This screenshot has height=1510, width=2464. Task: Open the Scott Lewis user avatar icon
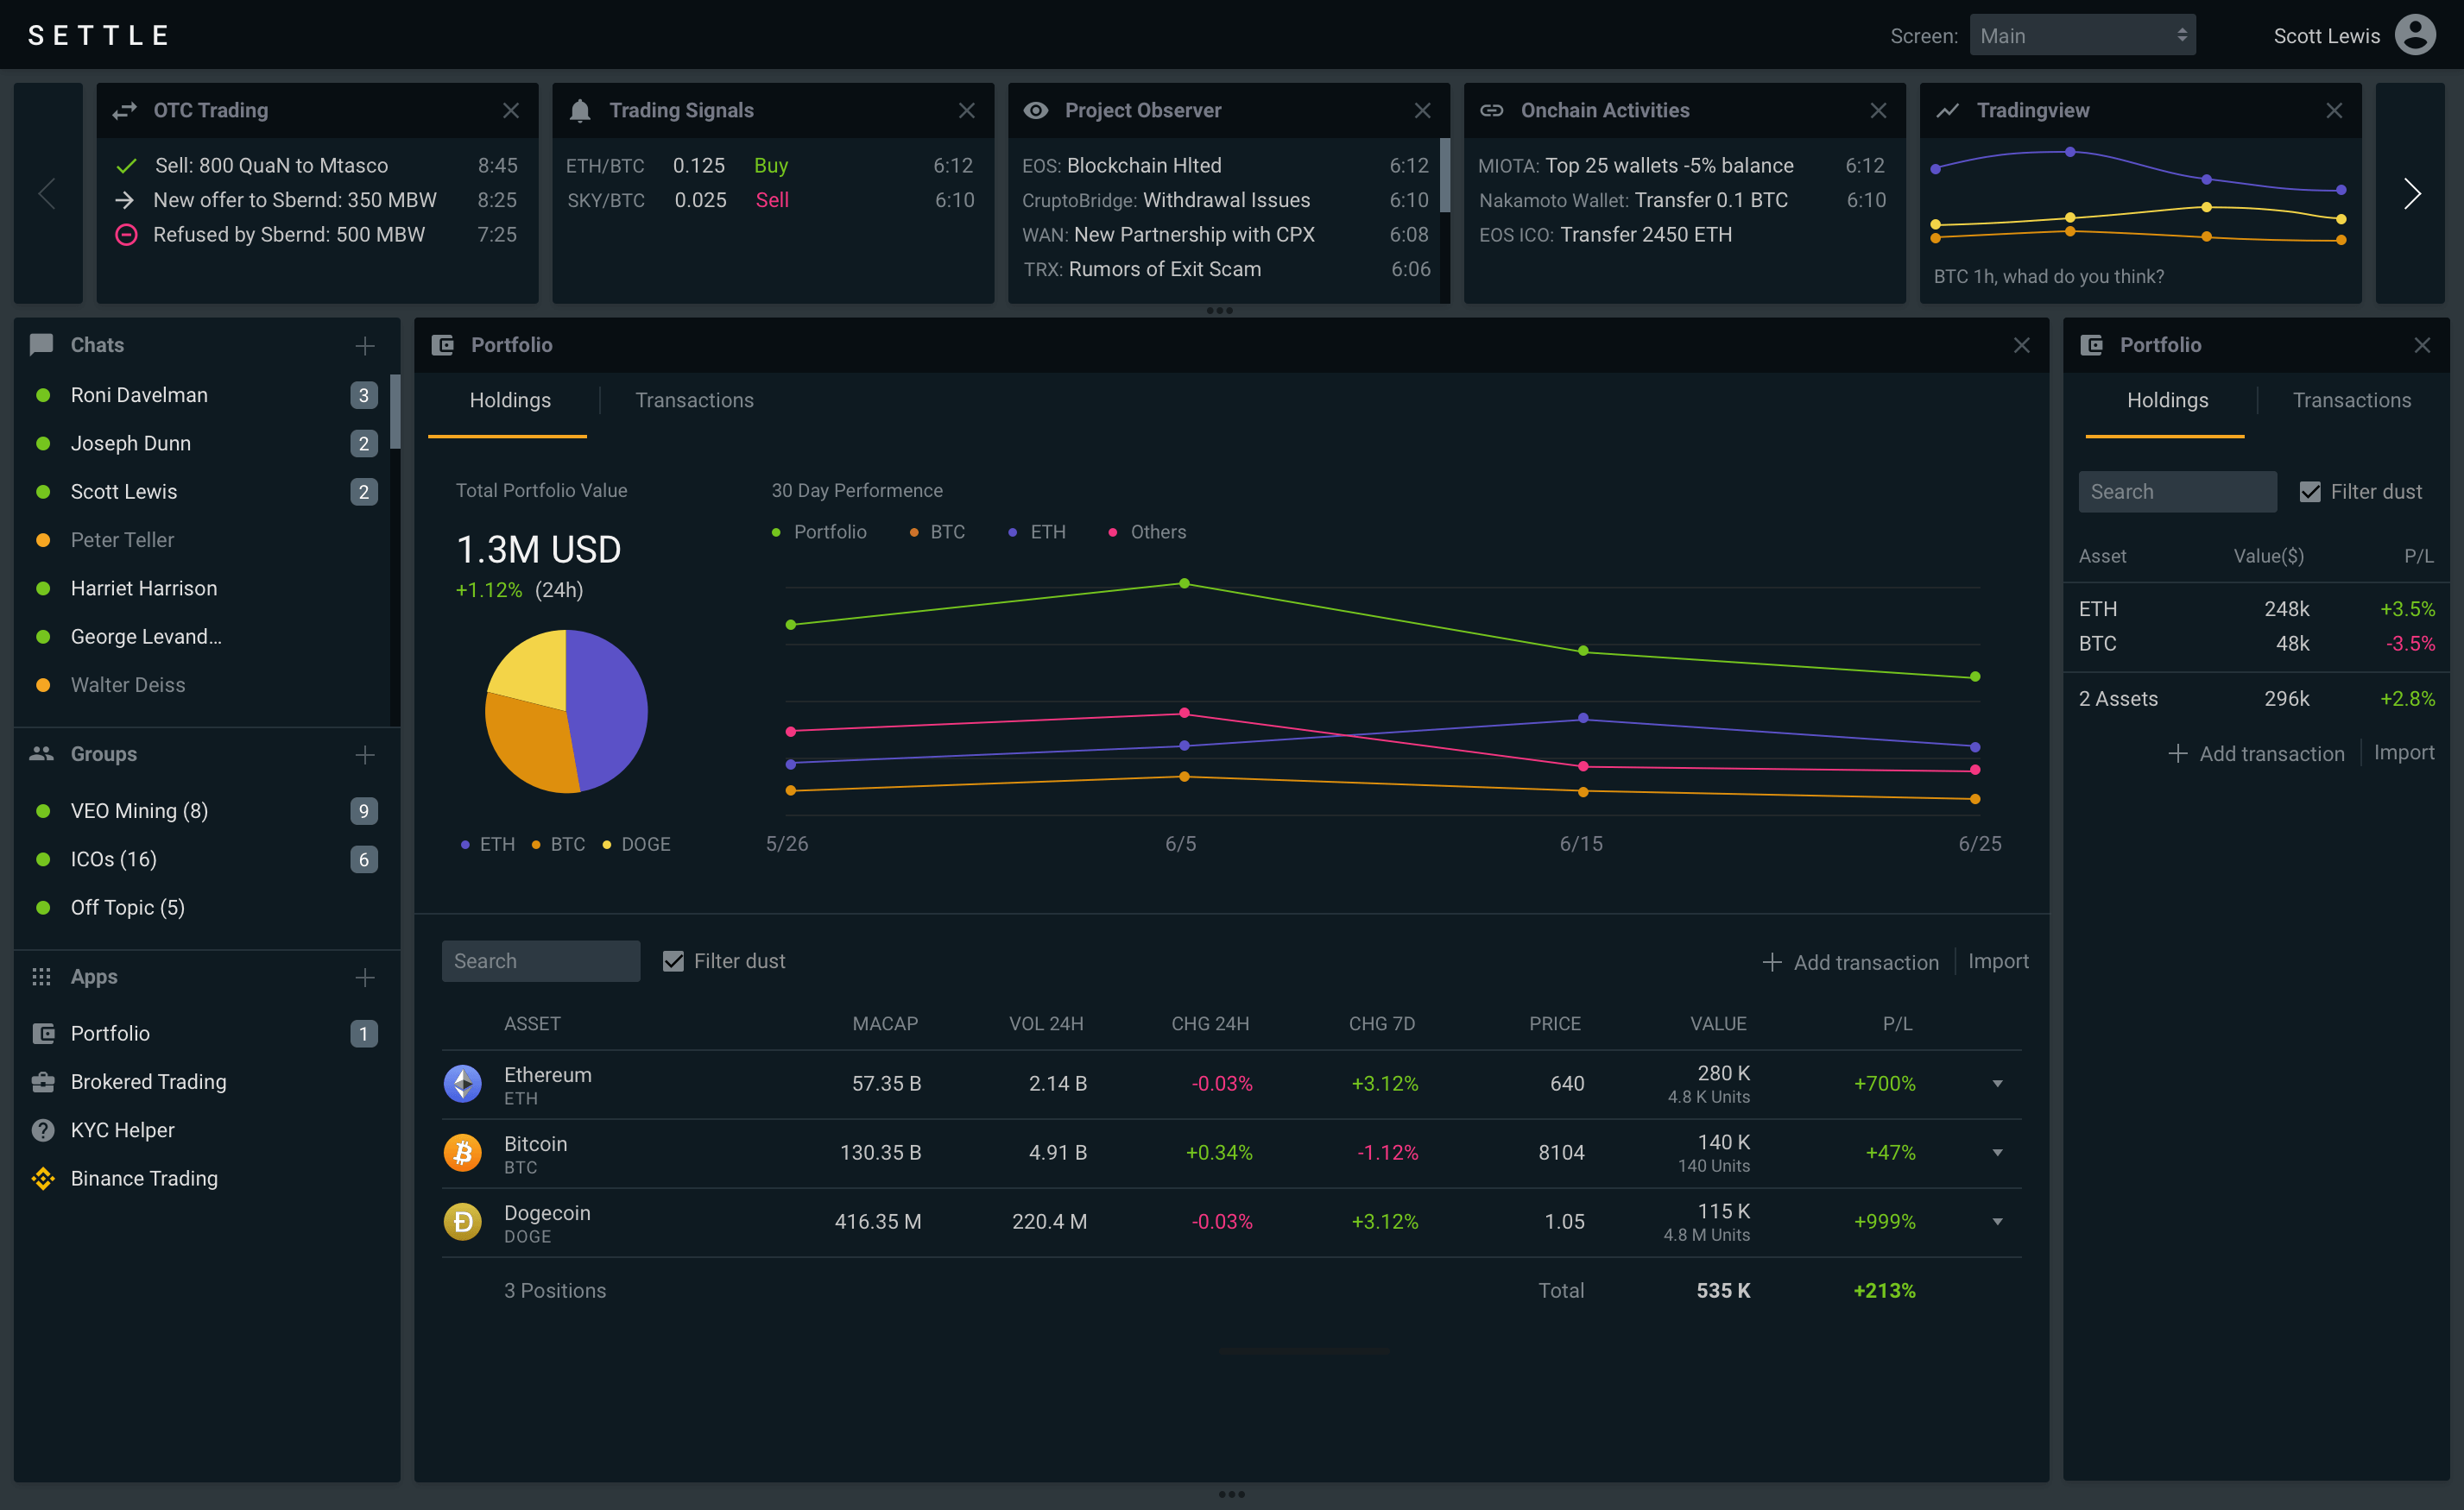point(2415,36)
